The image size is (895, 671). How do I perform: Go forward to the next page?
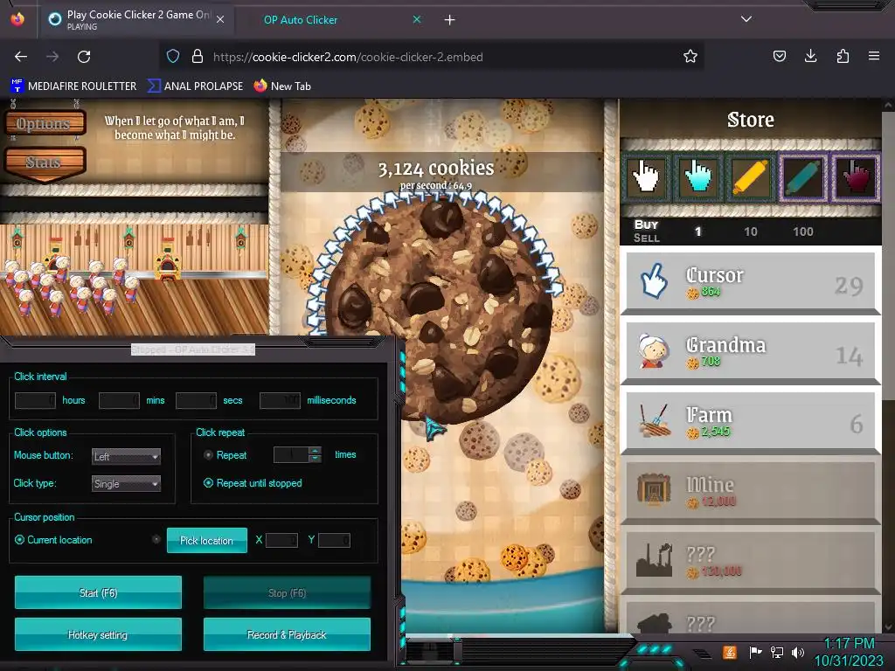click(52, 57)
